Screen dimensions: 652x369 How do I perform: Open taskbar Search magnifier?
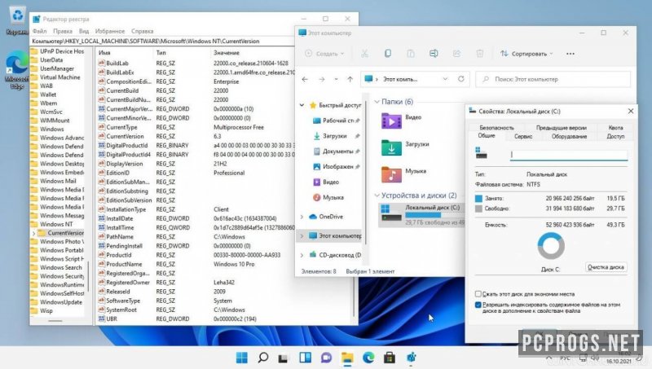coord(262,358)
